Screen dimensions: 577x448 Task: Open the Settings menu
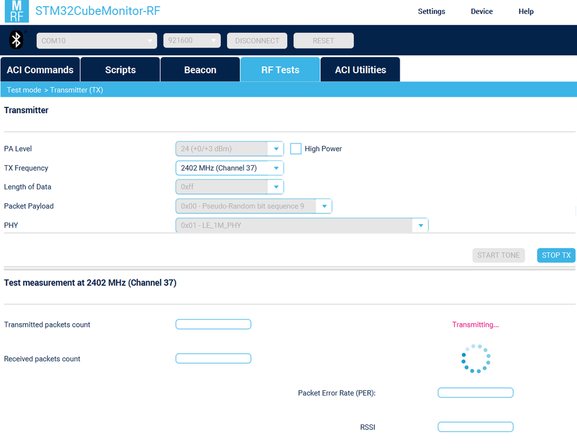[x=431, y=12]
